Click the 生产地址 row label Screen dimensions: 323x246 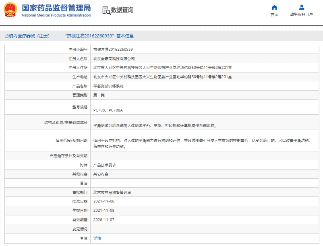click(x=80, y=77)
